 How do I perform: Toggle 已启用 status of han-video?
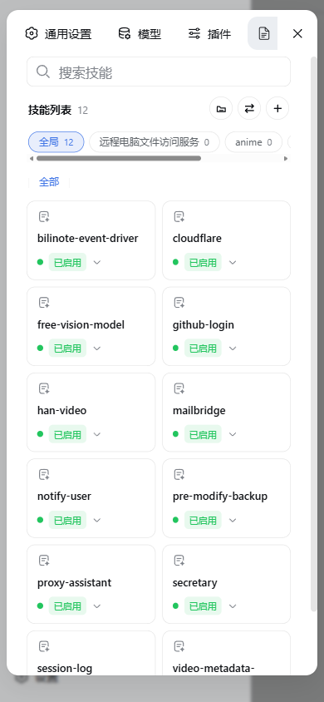tap(67, 434)
